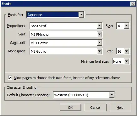
Task: Click the 'Default Character Encoding:' label
Action: (28, 95)
